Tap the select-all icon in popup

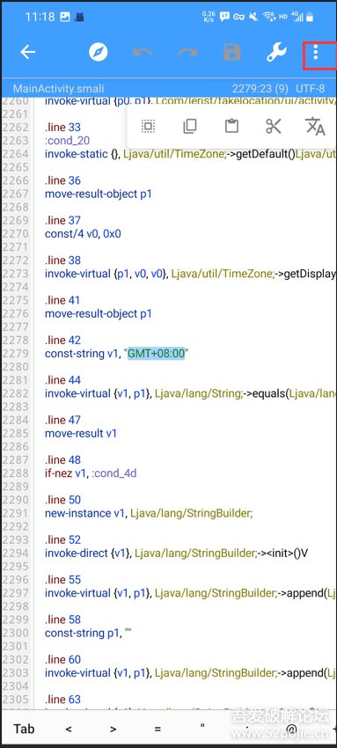coord(148,127)
